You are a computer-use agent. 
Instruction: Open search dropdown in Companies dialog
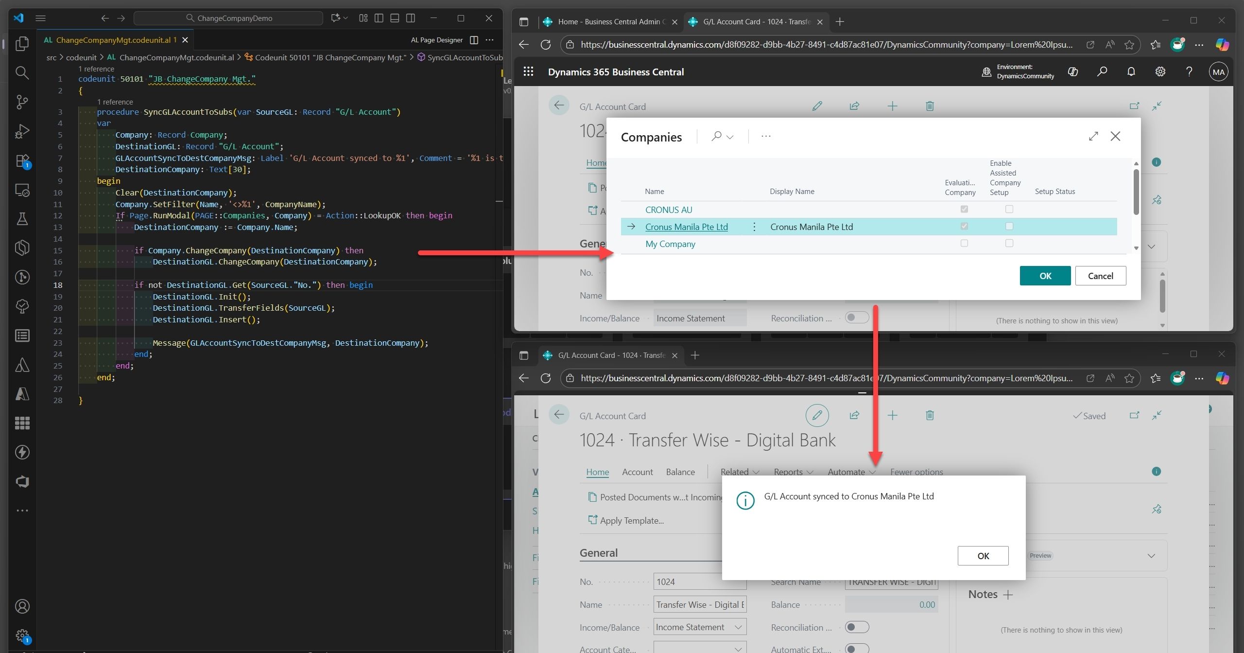[723, 137]
